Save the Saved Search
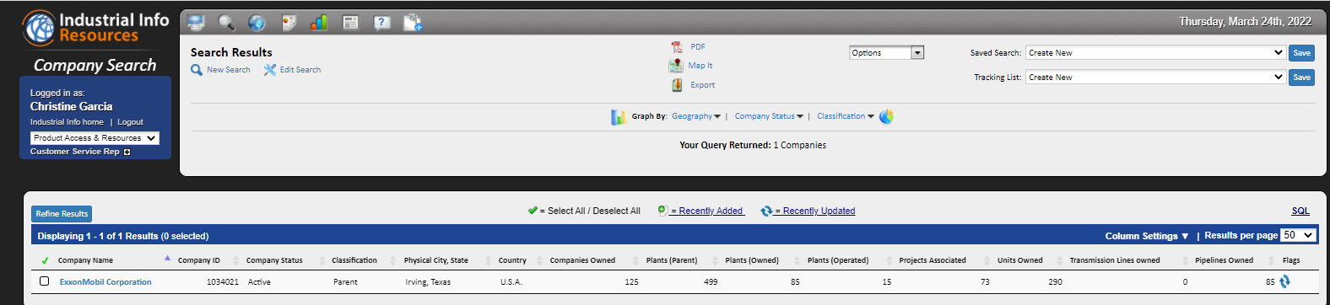 [1301, 53]
